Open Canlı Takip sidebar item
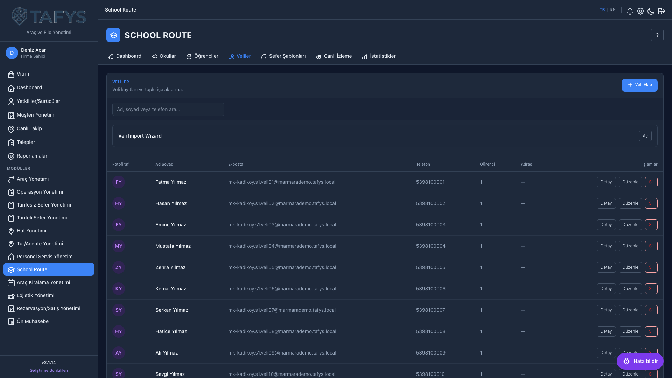 point(49,129)
